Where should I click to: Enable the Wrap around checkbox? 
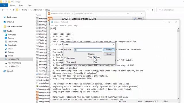coord(65,62)
